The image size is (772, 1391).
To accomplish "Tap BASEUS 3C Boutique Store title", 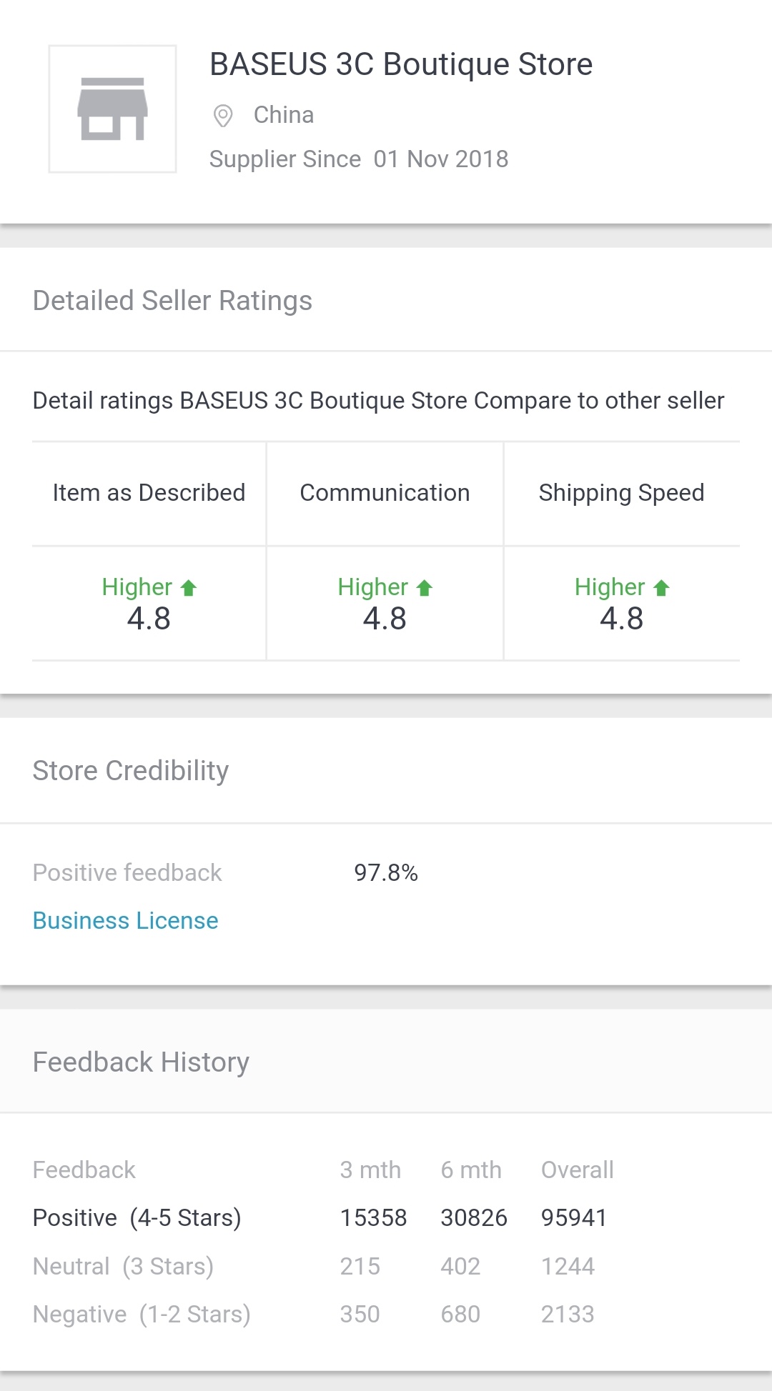I will coord(400,64).
